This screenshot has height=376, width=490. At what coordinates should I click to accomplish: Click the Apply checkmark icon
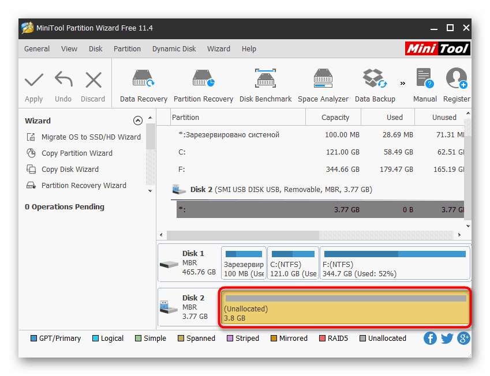point(33,80)
